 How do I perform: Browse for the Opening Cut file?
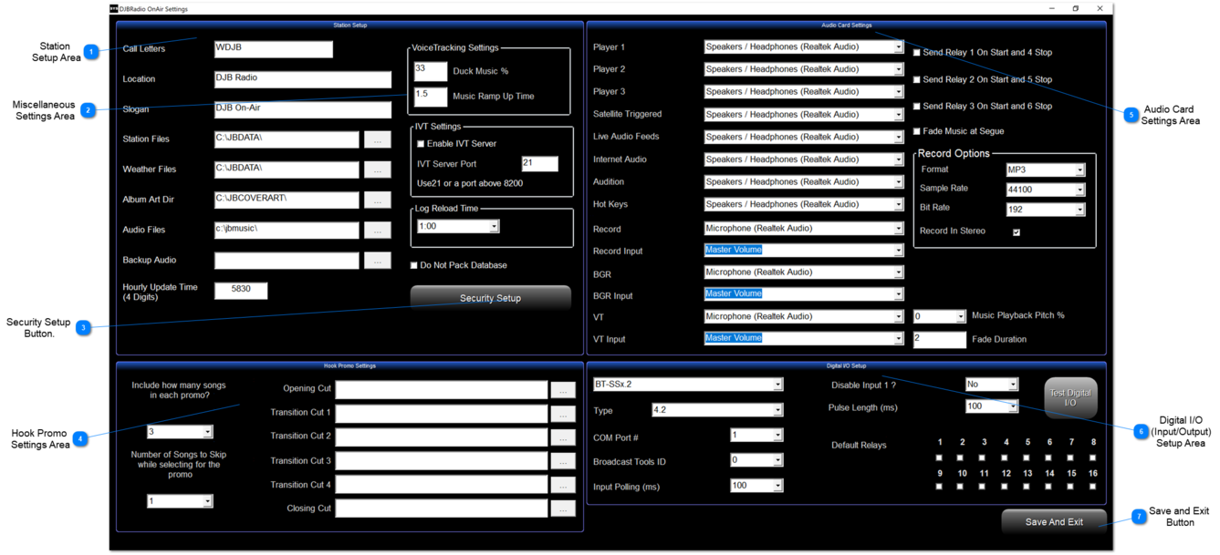pyautogui.click(x=563, y=389)
